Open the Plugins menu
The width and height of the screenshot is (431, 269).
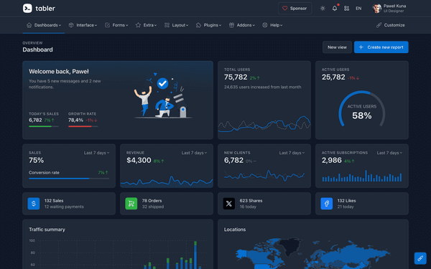(x=208, y=25)
